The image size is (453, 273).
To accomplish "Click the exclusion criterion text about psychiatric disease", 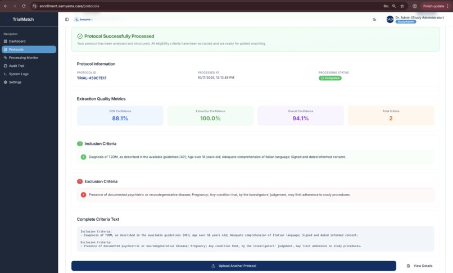I will (x=219, y=195).
